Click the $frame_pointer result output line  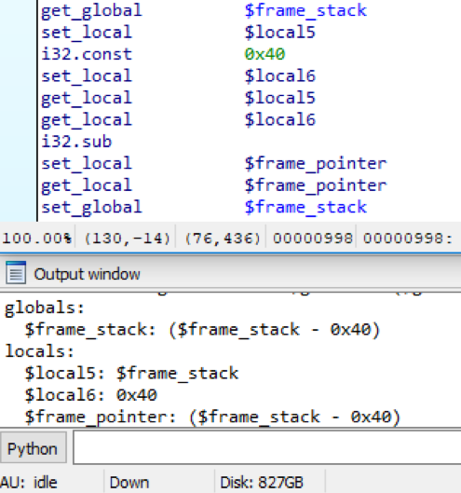pos(212,418)
